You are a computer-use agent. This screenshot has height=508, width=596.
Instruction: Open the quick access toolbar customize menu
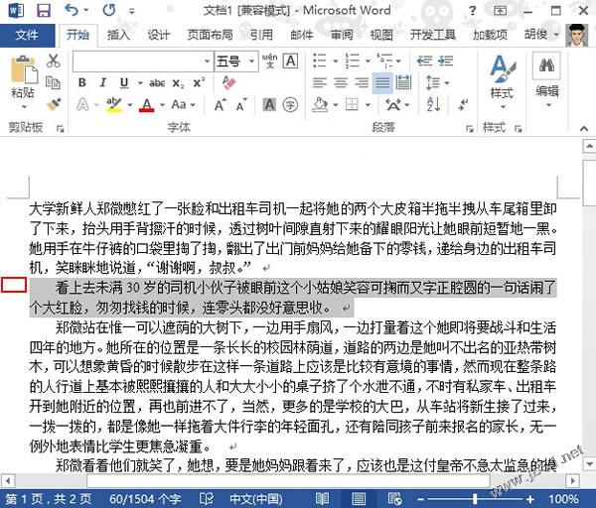tap(131, 11)
